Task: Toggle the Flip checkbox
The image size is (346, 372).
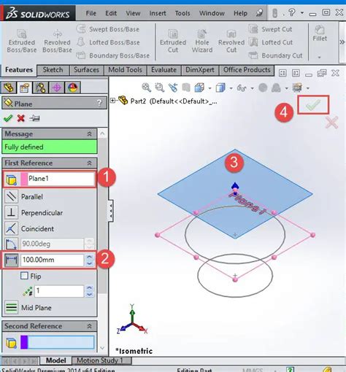Action: (x=24, y=276)
